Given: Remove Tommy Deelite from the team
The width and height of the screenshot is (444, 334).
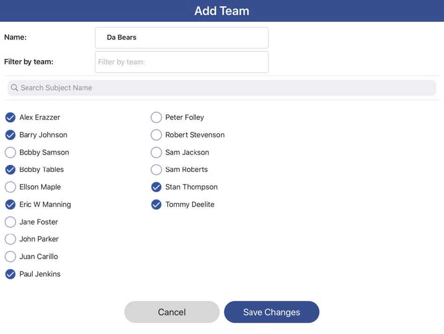Looking at the screenshot, I should [x=156, y=205].
